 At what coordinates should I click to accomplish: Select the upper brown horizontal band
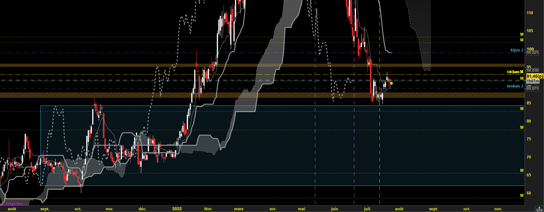pos(262,65)
